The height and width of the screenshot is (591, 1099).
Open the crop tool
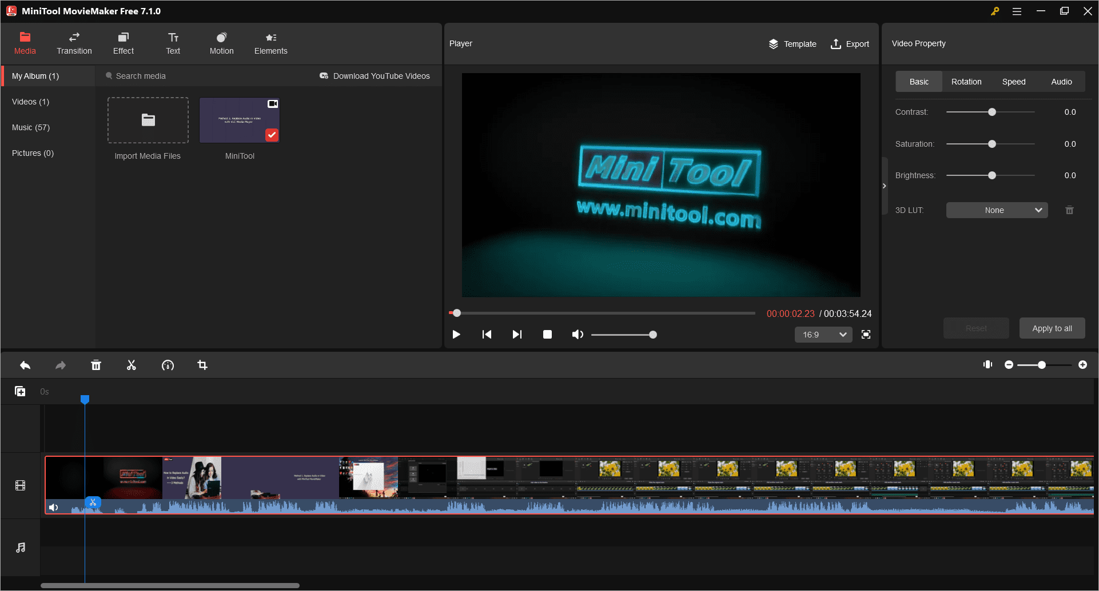[202, 365]
